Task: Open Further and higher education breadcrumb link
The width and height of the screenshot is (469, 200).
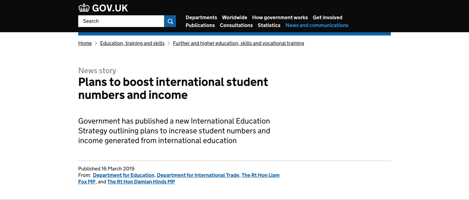Action: 238,43
